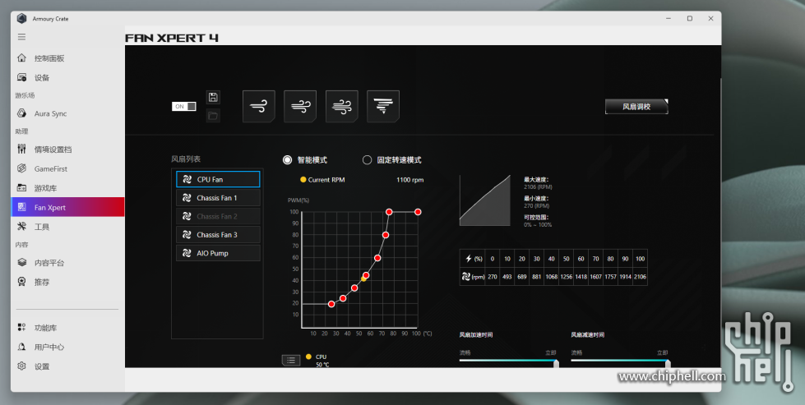Viewport: 805px width, 405px height.
Task: Click the 1068 rpm table cell
Action: click(x=552, y=277)
